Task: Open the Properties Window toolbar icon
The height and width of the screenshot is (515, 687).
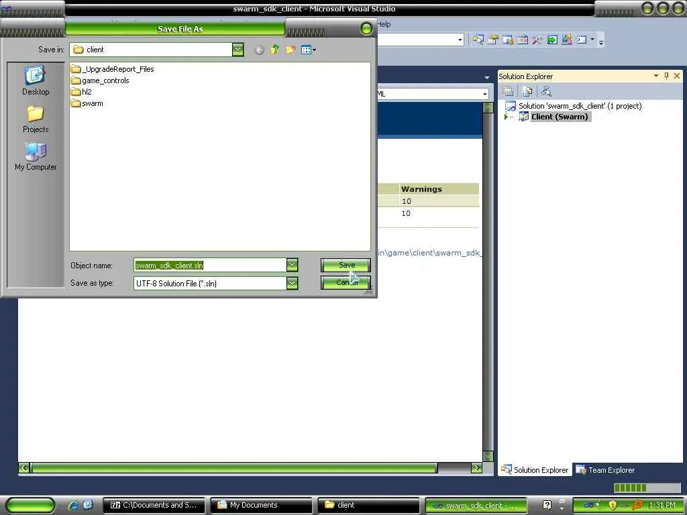Action: (493, 40)
